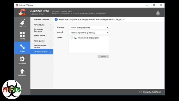The image size is (179, 101).
Task: Click the Стирать: label
Action: (61, 27)
